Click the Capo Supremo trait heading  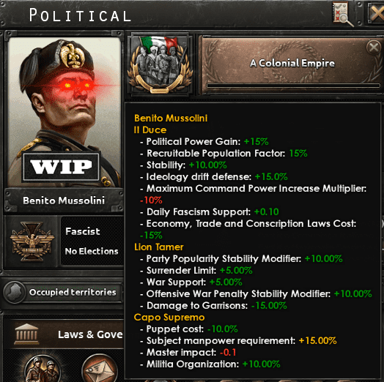pos(169,318)
